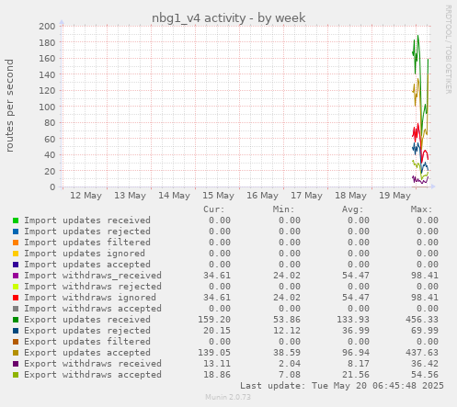Click the Export withdraws received max 36.42
The height and width of the screenshot is (407, 457).
point(425,364)
